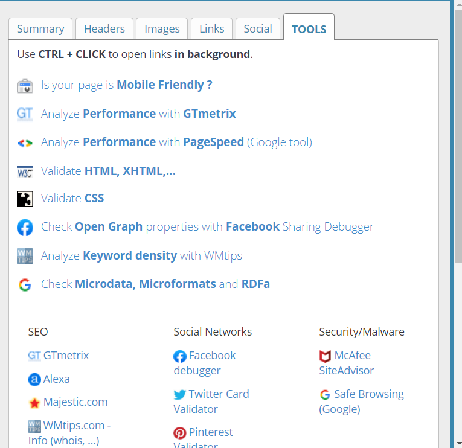The height and width of the screenshot is (448, 462).
Task: Open the Validate CSS link
Action: pos(72,198)
